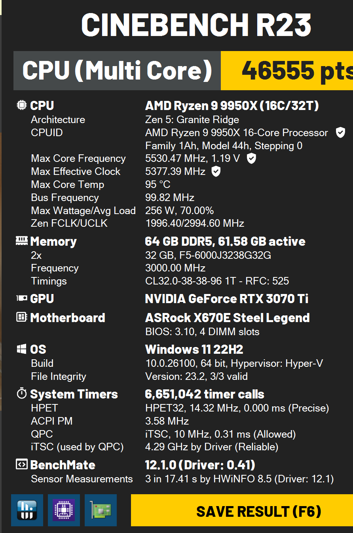Launch the CPU-Z chip icon
The height and width of the screenshot is (533, 353).
(64, 510)
